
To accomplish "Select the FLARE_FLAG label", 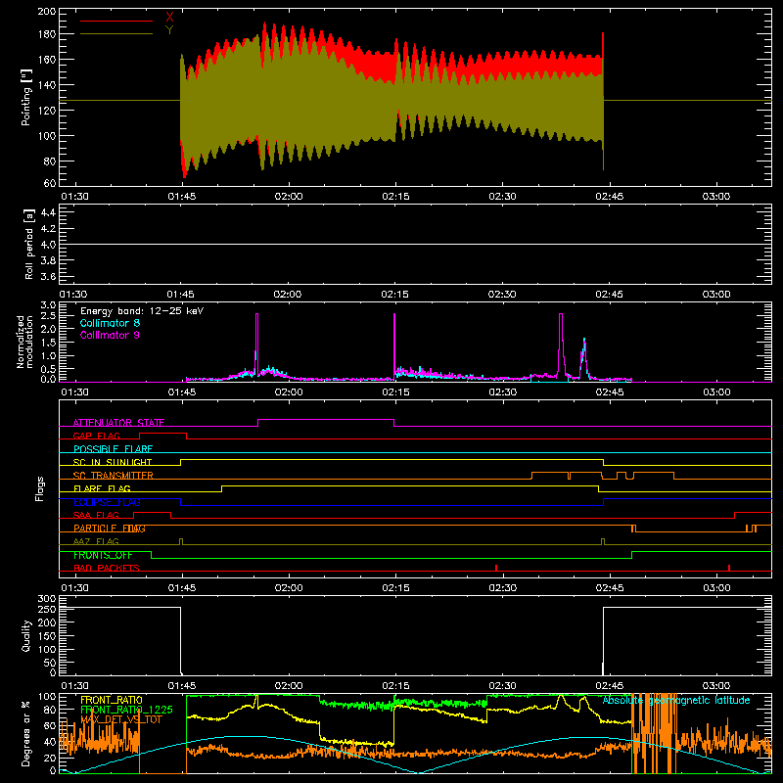I will tap(102, 488).
